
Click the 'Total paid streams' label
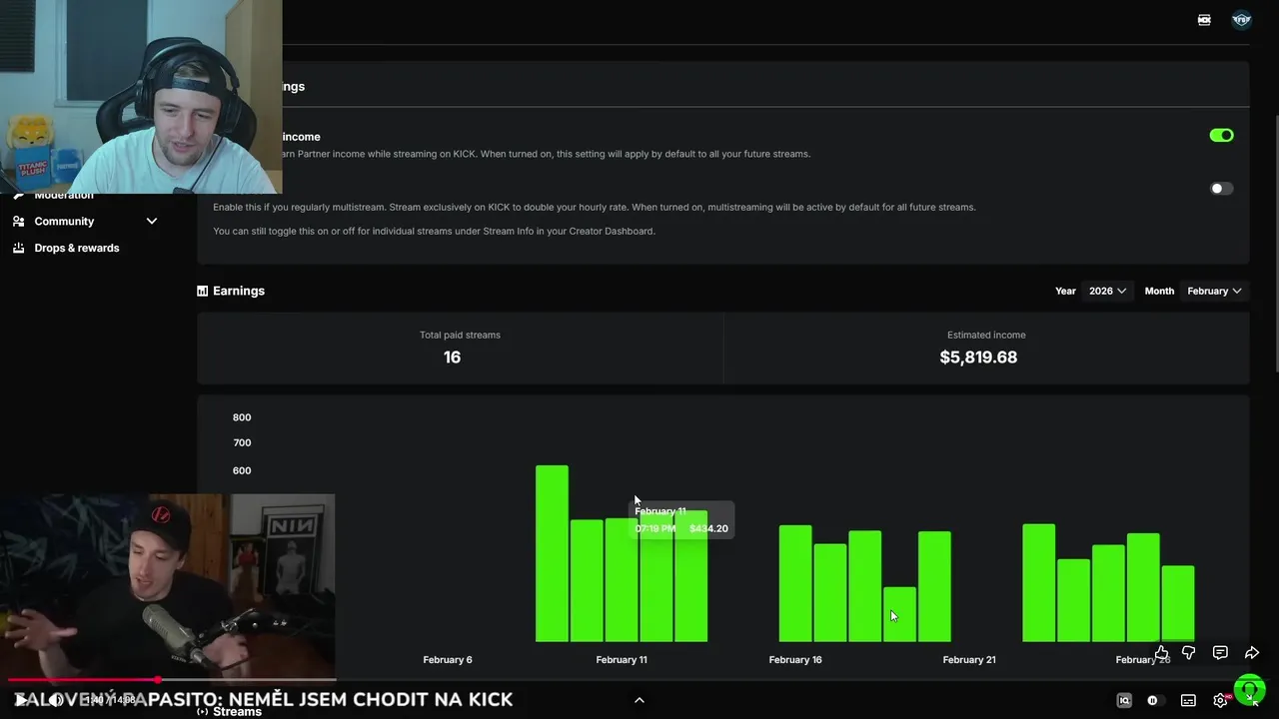pyautogui.click(x=460, y=335)
